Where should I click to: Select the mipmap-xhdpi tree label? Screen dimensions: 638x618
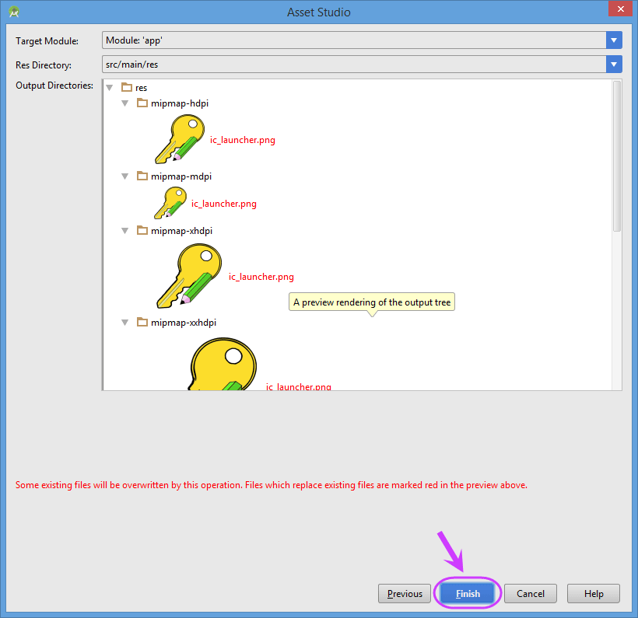[x=181, y=231]
